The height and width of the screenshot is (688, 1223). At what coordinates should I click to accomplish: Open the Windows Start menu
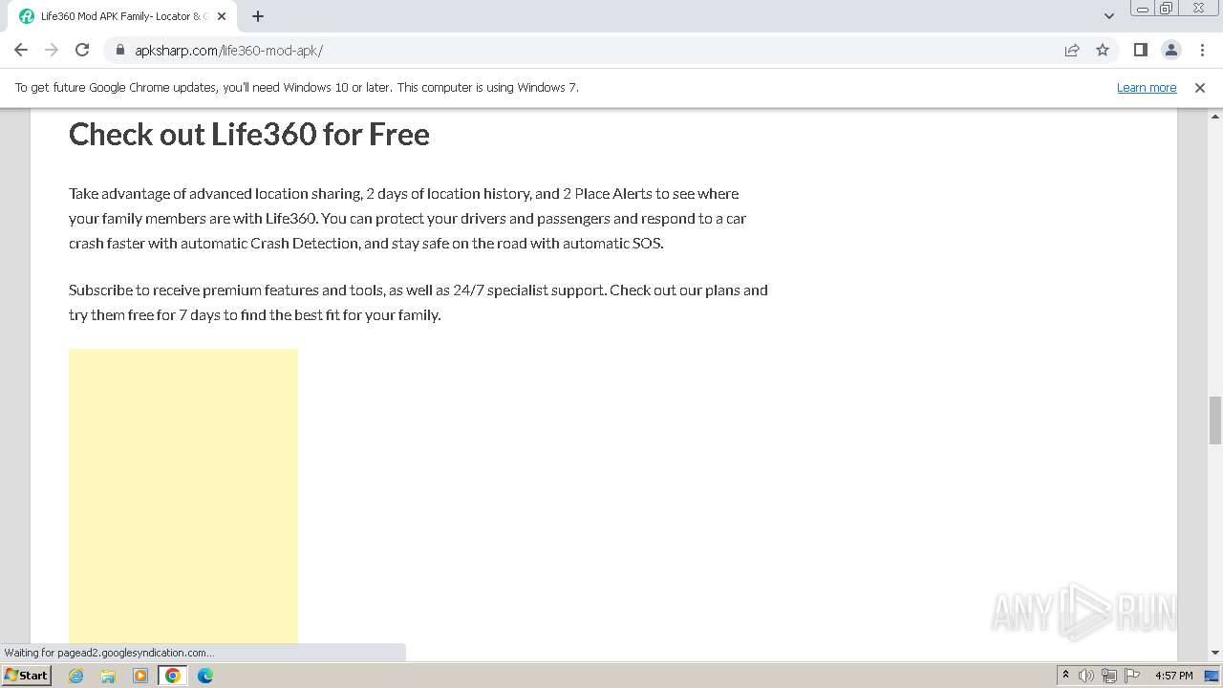27,675
